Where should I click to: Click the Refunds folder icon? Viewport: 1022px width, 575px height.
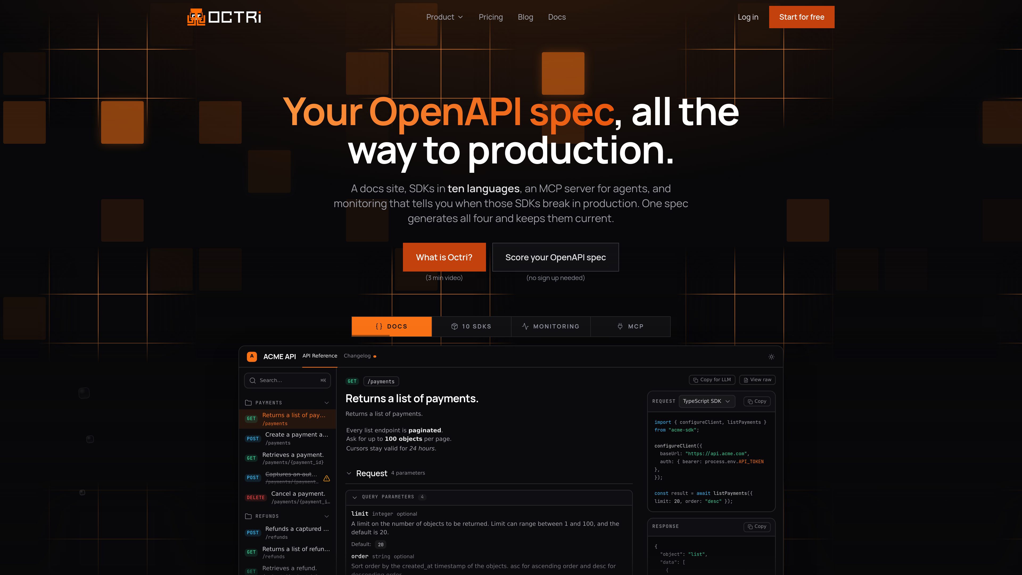[248, 516]
